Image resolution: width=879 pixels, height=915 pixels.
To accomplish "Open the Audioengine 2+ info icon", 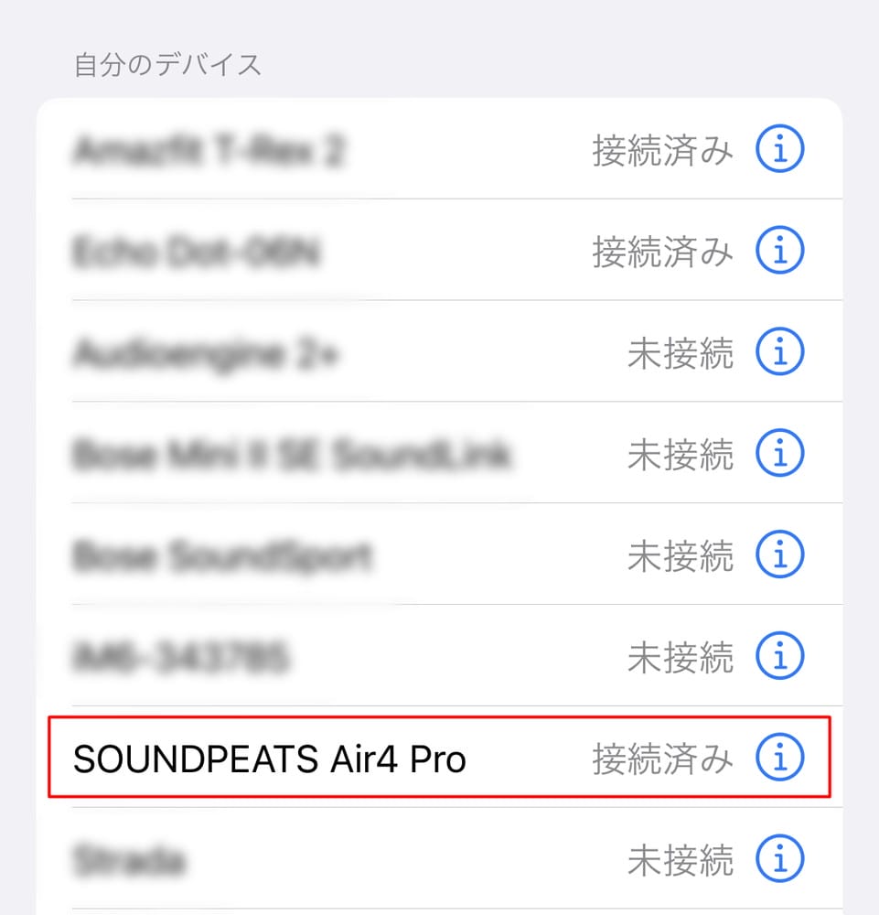I will click(780, 351).
